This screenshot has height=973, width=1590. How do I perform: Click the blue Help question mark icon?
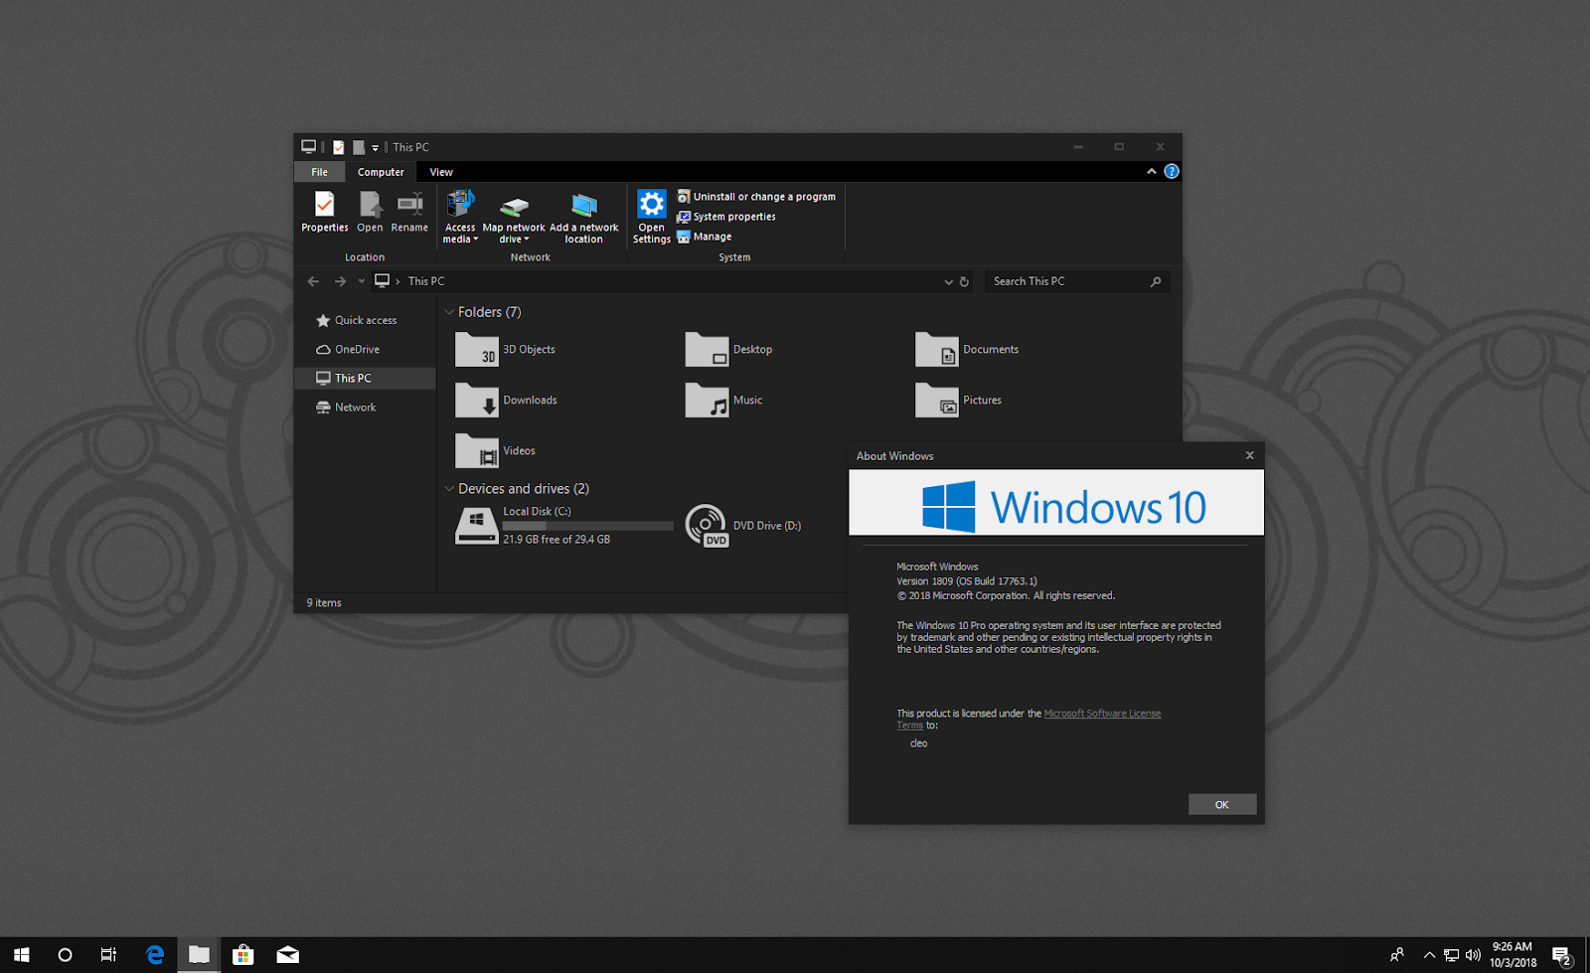coord(1172,171)
